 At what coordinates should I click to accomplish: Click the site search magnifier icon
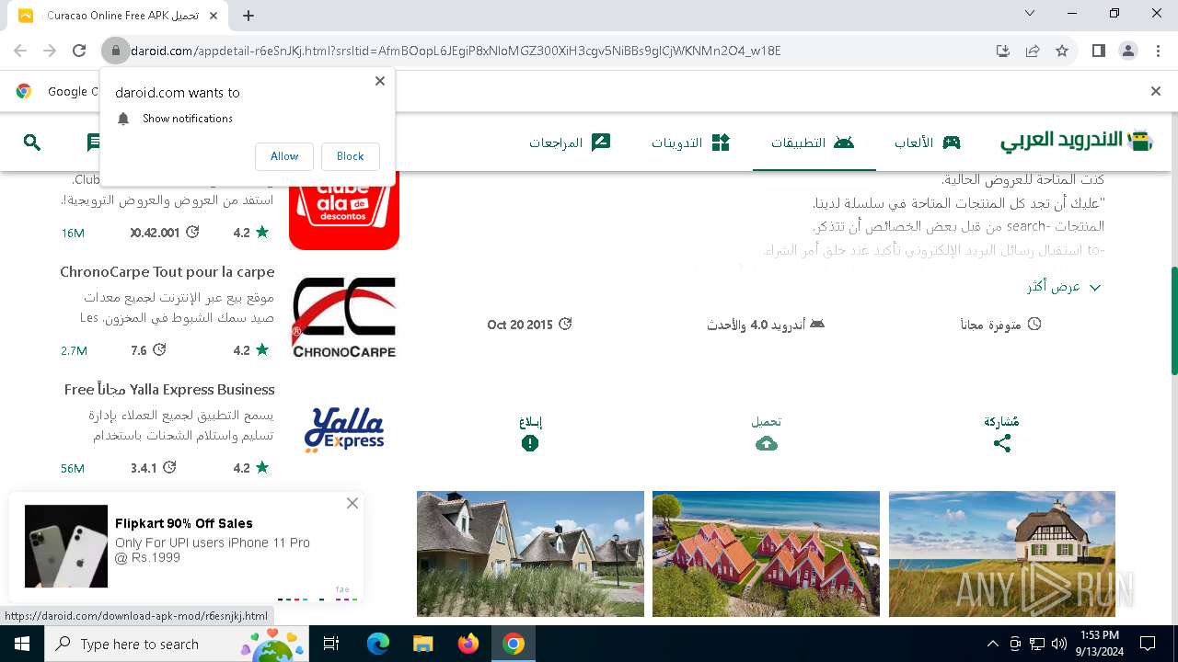point(32,143)
